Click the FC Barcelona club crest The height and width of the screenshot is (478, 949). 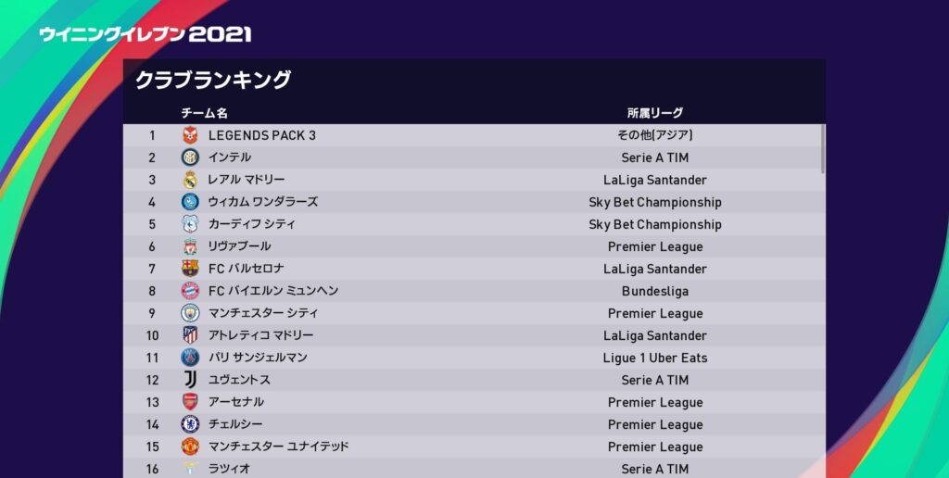point(190,269)
